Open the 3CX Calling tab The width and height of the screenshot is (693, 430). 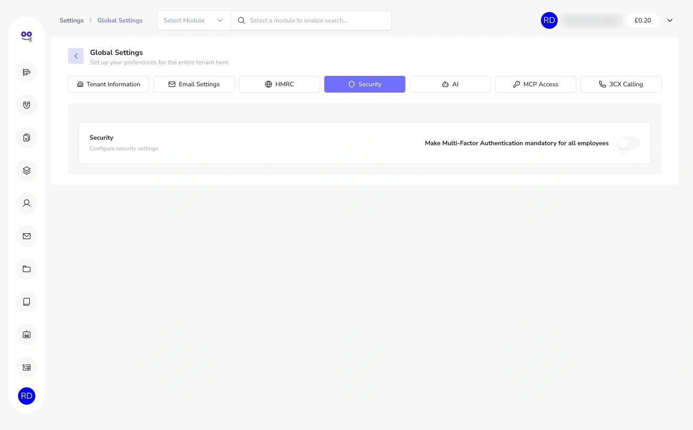click(x=621, y=84)
